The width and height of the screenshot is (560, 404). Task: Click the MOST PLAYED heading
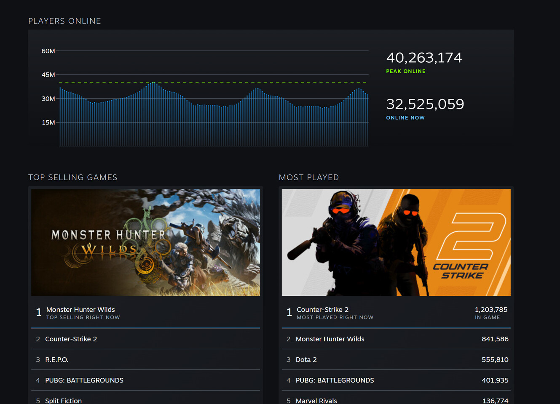pos(309,178)
